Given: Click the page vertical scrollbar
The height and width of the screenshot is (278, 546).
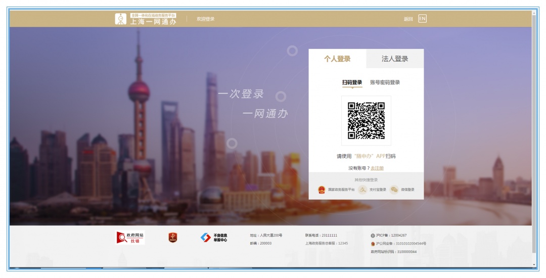Looking at the screenshot, I should click(x=534, y=134).
